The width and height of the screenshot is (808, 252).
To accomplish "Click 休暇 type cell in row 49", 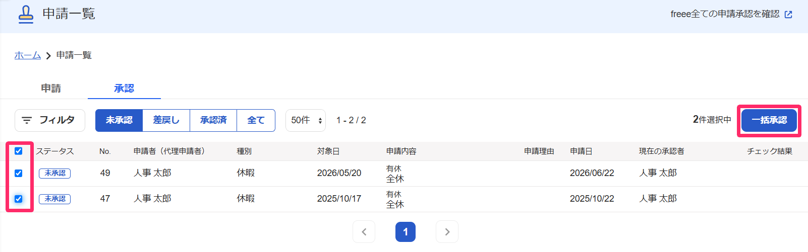I will [246, 173].
